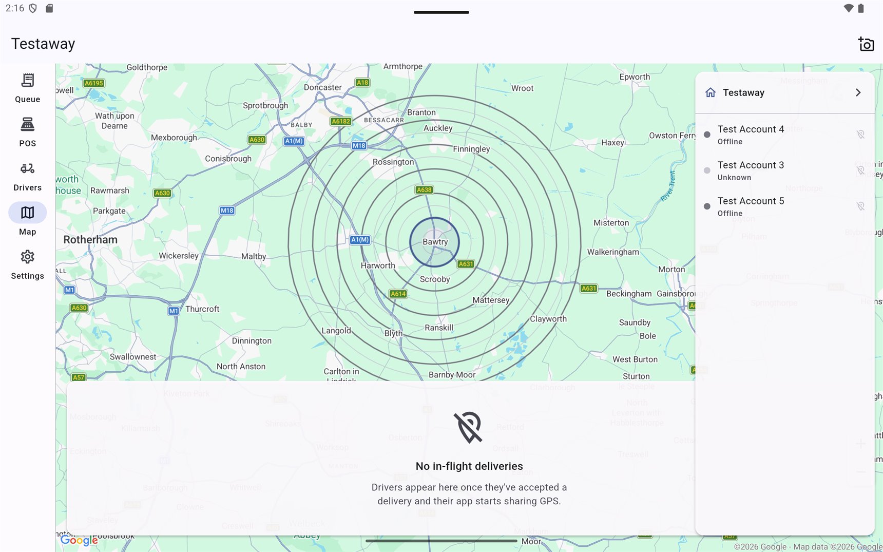Tap the Offline status under Test Account 5
Viewport: 883px width, 552px height.
(730, 214)
